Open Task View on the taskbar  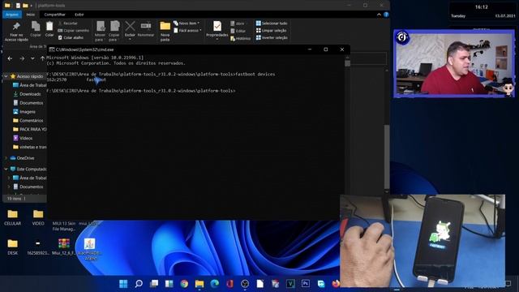[154, 284]
